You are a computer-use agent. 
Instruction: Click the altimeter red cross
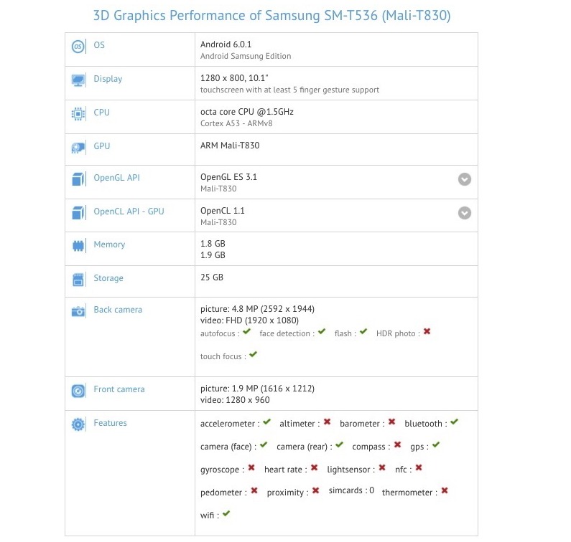point(327,422)
